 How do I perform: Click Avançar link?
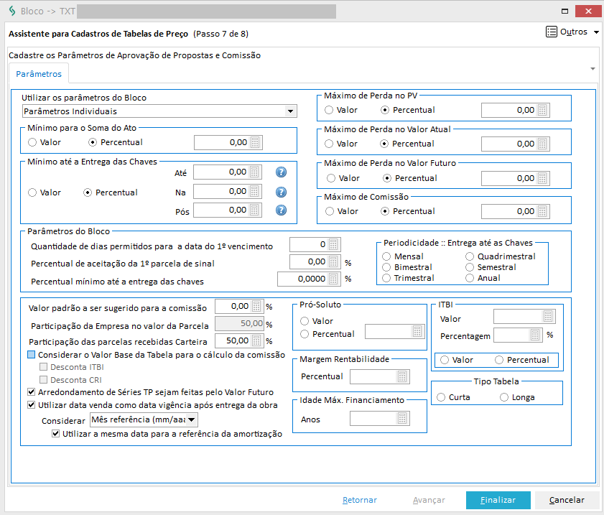click(x=429, y=500)
